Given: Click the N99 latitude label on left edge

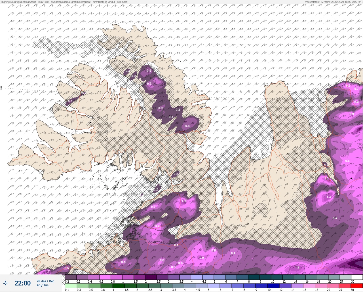Looking at the screenshot, I should pyautogui.click(x=1, y=88).
